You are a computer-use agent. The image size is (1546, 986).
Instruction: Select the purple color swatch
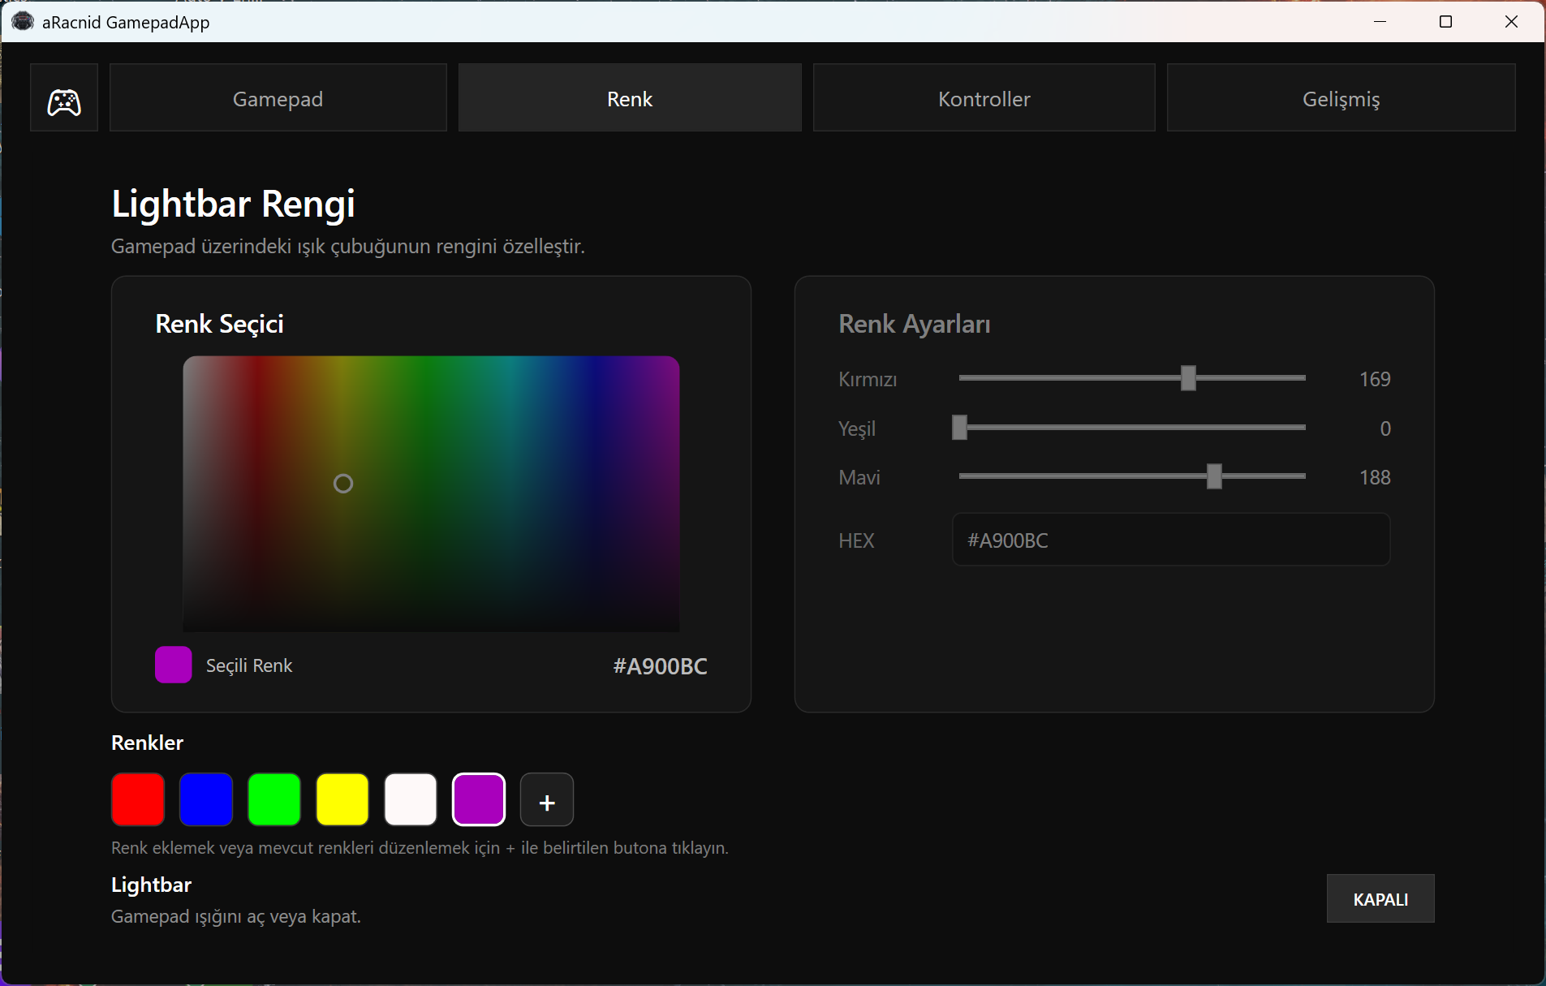pos(479,799)
